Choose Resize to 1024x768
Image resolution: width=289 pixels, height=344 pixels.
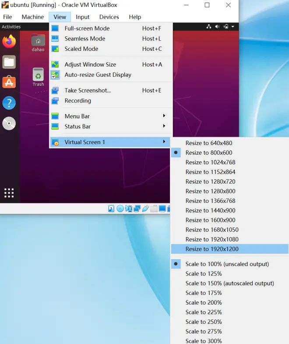[x=229, y=162]
